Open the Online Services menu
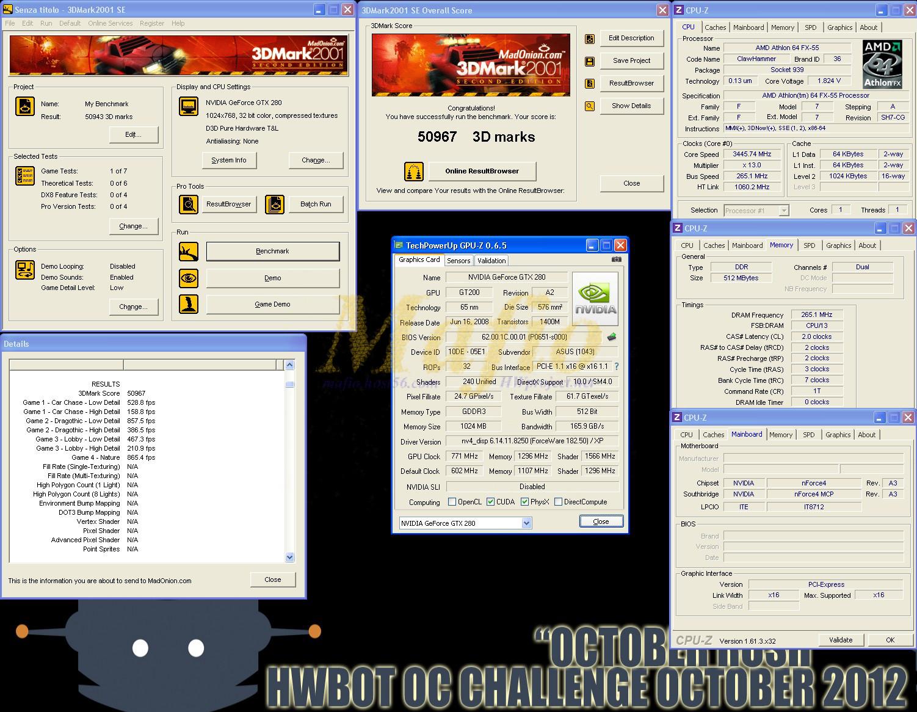 coord(111,23)
